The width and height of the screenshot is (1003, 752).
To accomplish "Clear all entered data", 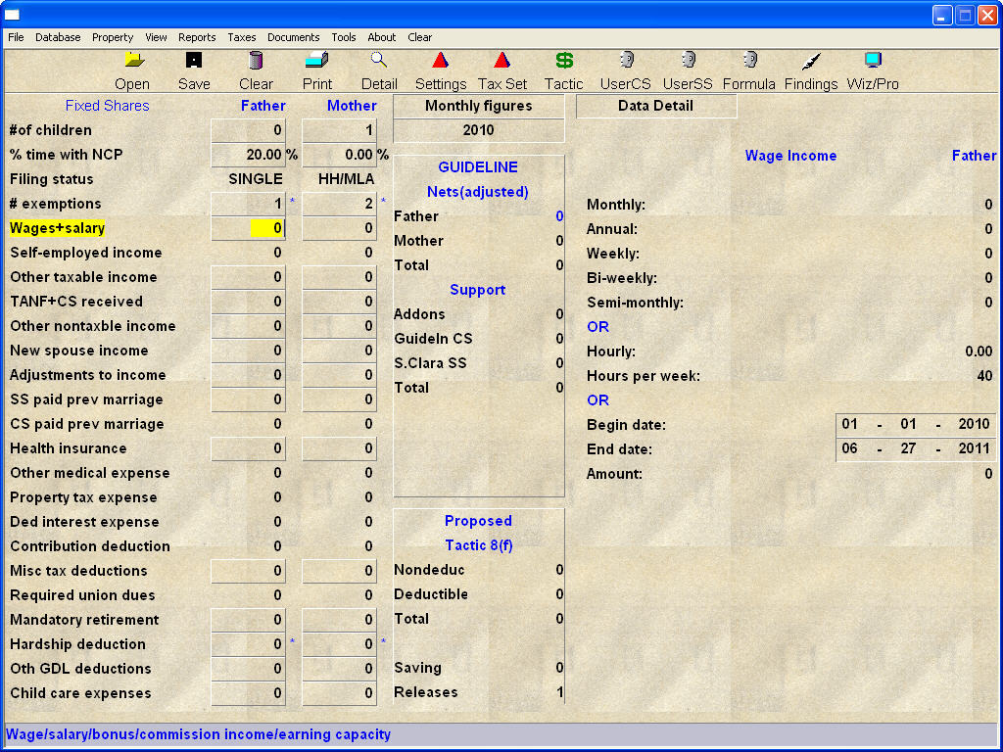I will [256, 70].
